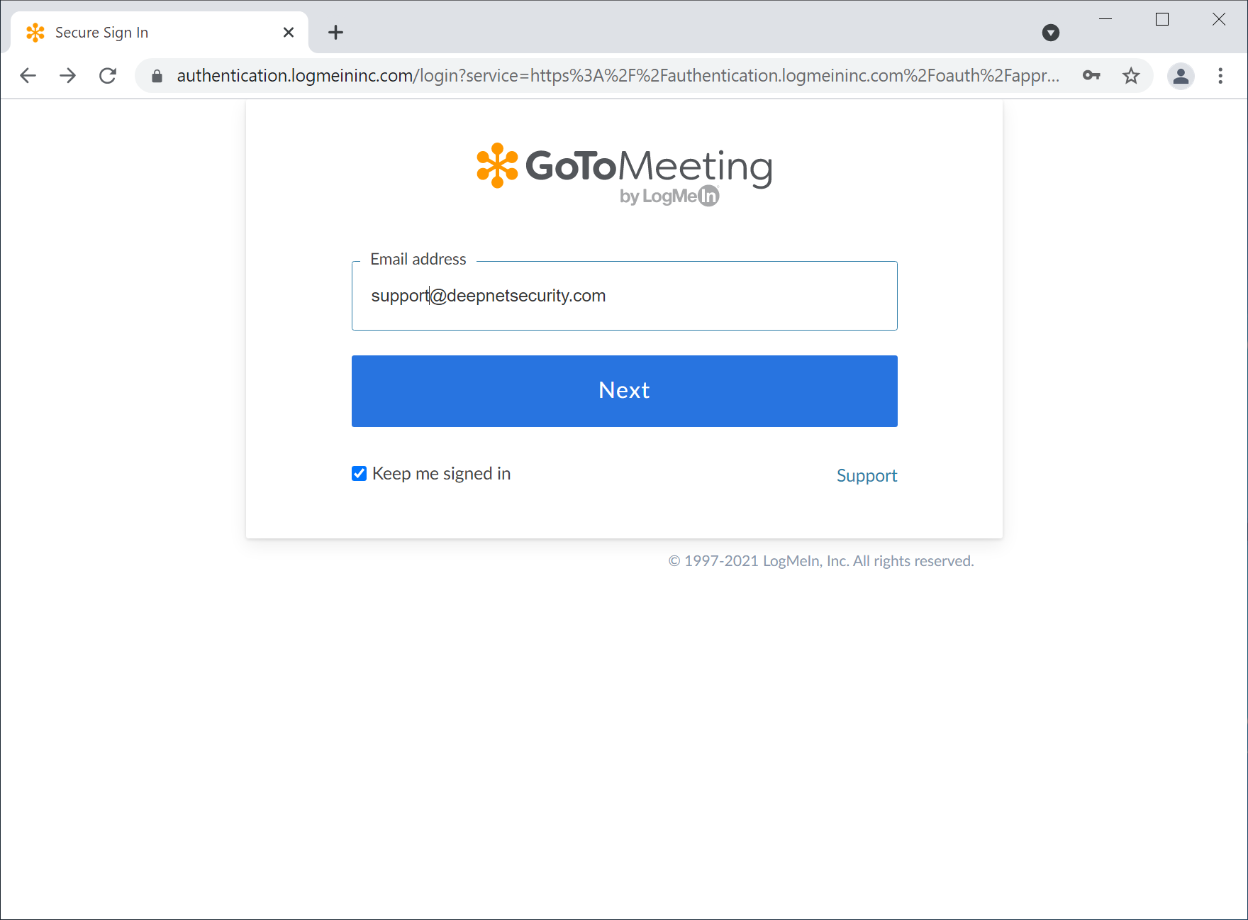Image resolution: width=1248 pixels, height=920 pixels.
Task: Open the Chrome three-dot menu
Action: 1220,76
